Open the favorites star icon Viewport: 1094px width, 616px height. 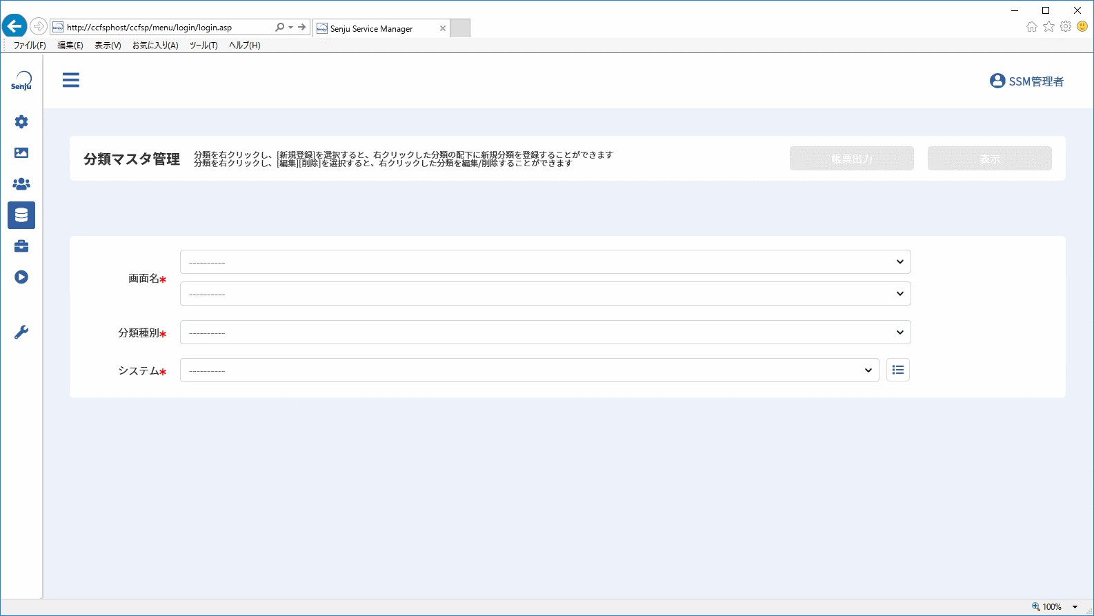coord(1048,27)
